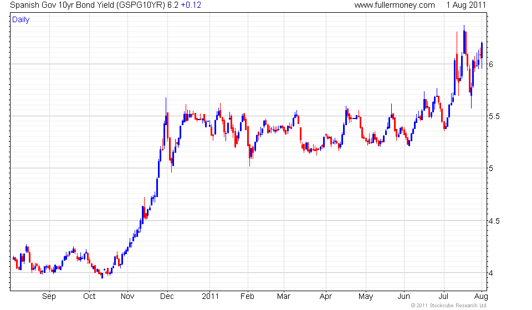This screenshot has width=532, height=310.
Task: Click the '4' yield axis value
Action: tap(492, 273)
